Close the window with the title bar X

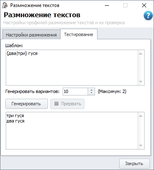(144, 5)
